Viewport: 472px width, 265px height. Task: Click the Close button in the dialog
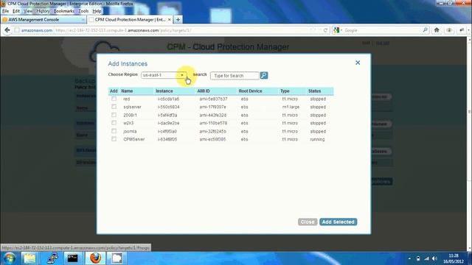[x=308, y=222]
